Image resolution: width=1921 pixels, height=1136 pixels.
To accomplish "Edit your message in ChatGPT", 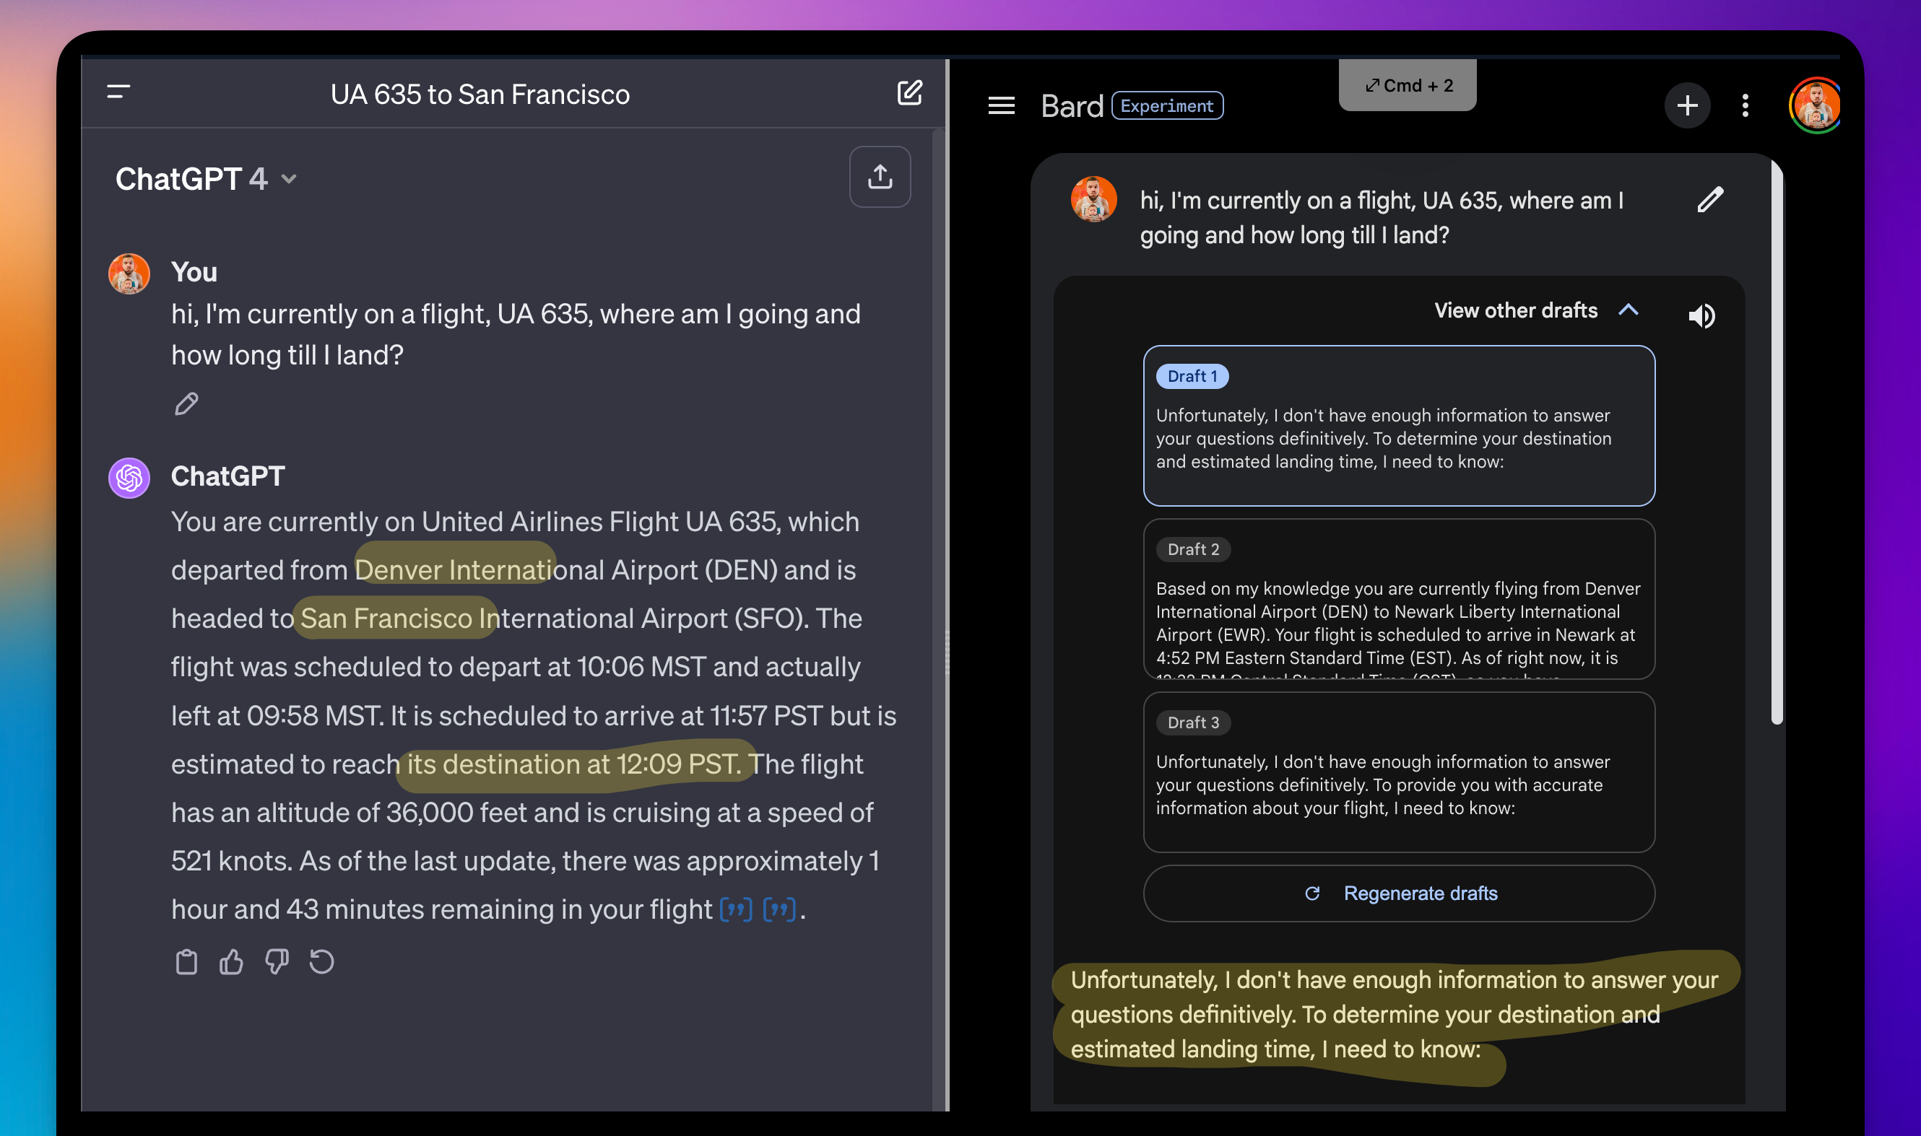I will [186, 404].
